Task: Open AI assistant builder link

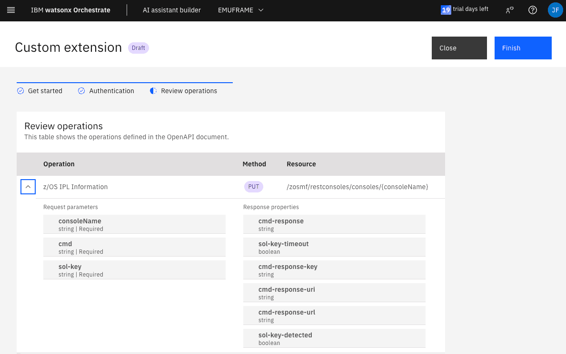Action: click(x=172, y=10)
